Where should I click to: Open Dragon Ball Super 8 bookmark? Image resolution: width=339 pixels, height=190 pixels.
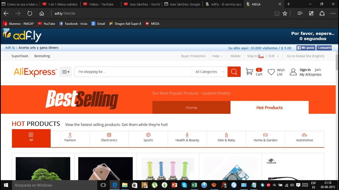pos(125,23)
